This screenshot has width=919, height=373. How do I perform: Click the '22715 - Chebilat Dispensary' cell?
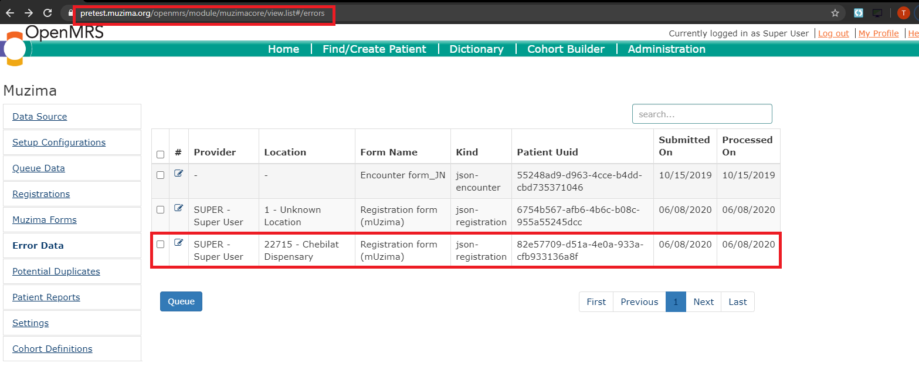[x=301, y=250]
